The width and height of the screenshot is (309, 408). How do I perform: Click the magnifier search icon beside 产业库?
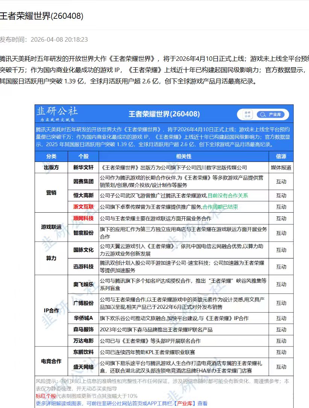coord(262,115)
